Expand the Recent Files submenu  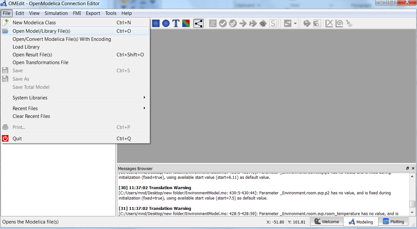pyautogui.click(x=75, y=109)
